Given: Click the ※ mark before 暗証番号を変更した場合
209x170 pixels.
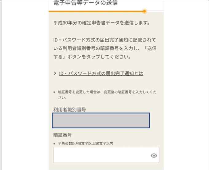Looking at the screenshot, I should pyautogui.click(x=54, y=92).
